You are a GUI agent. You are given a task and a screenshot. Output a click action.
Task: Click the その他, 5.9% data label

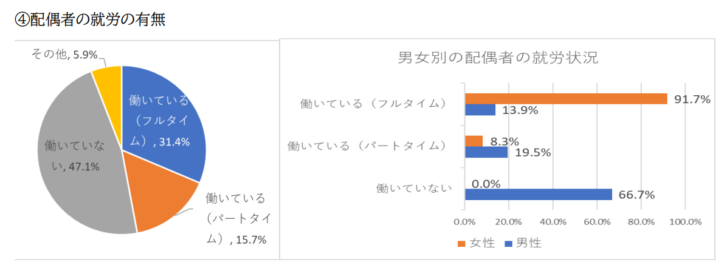click(x=65, y=55)
